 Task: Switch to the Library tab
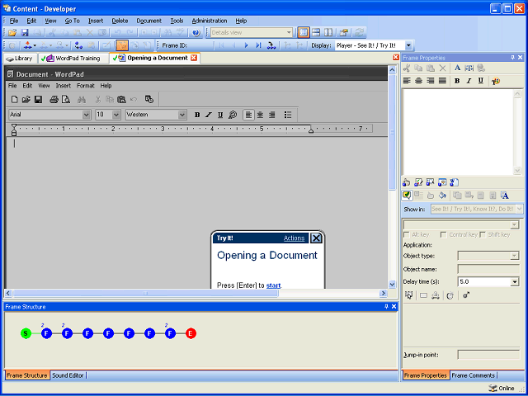20,59
